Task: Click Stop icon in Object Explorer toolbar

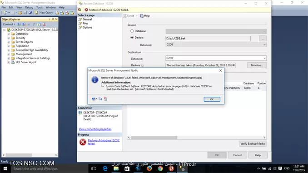Action: [x=29, y=25]
